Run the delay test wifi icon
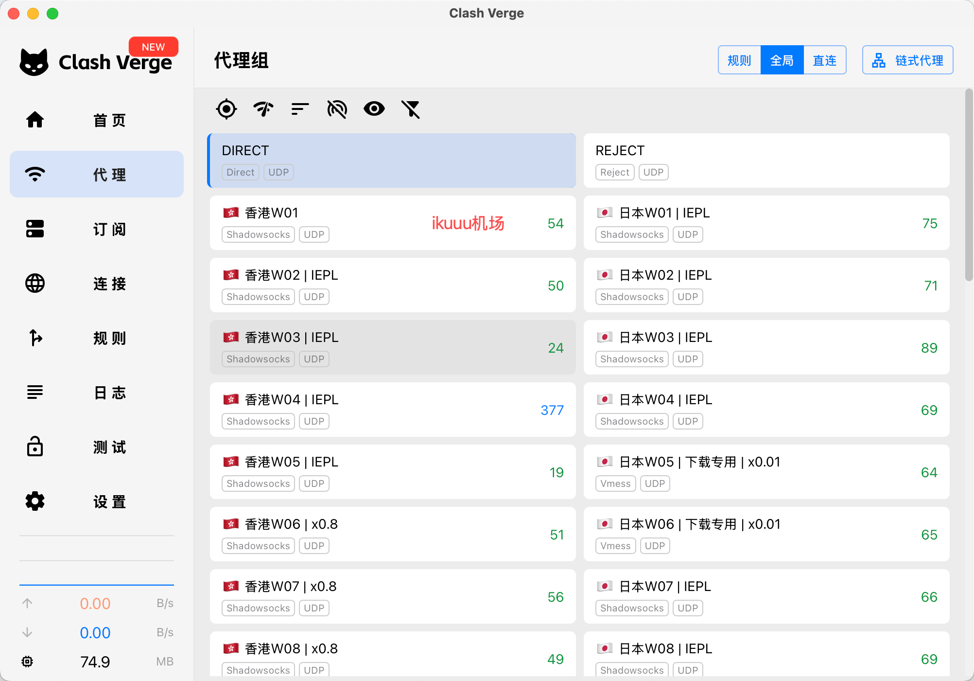974x681 pixels. click(263, 109)
